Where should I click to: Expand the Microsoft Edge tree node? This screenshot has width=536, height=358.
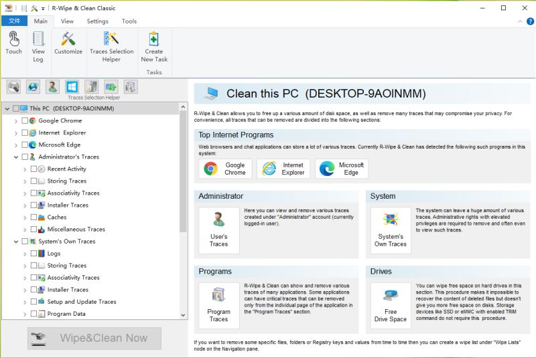click(x=15, y=145)
